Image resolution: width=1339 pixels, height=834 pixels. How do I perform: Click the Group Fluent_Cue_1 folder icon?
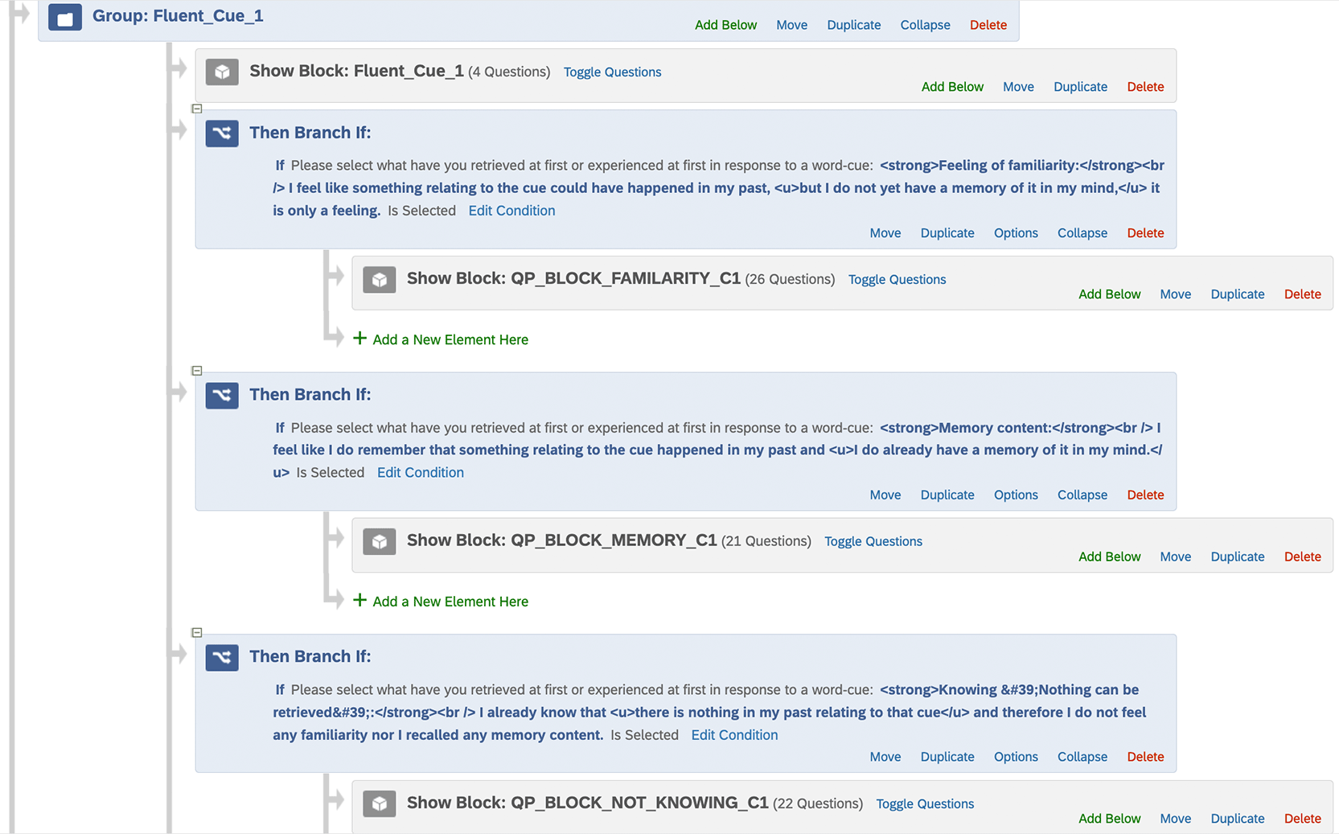(65, 16)
